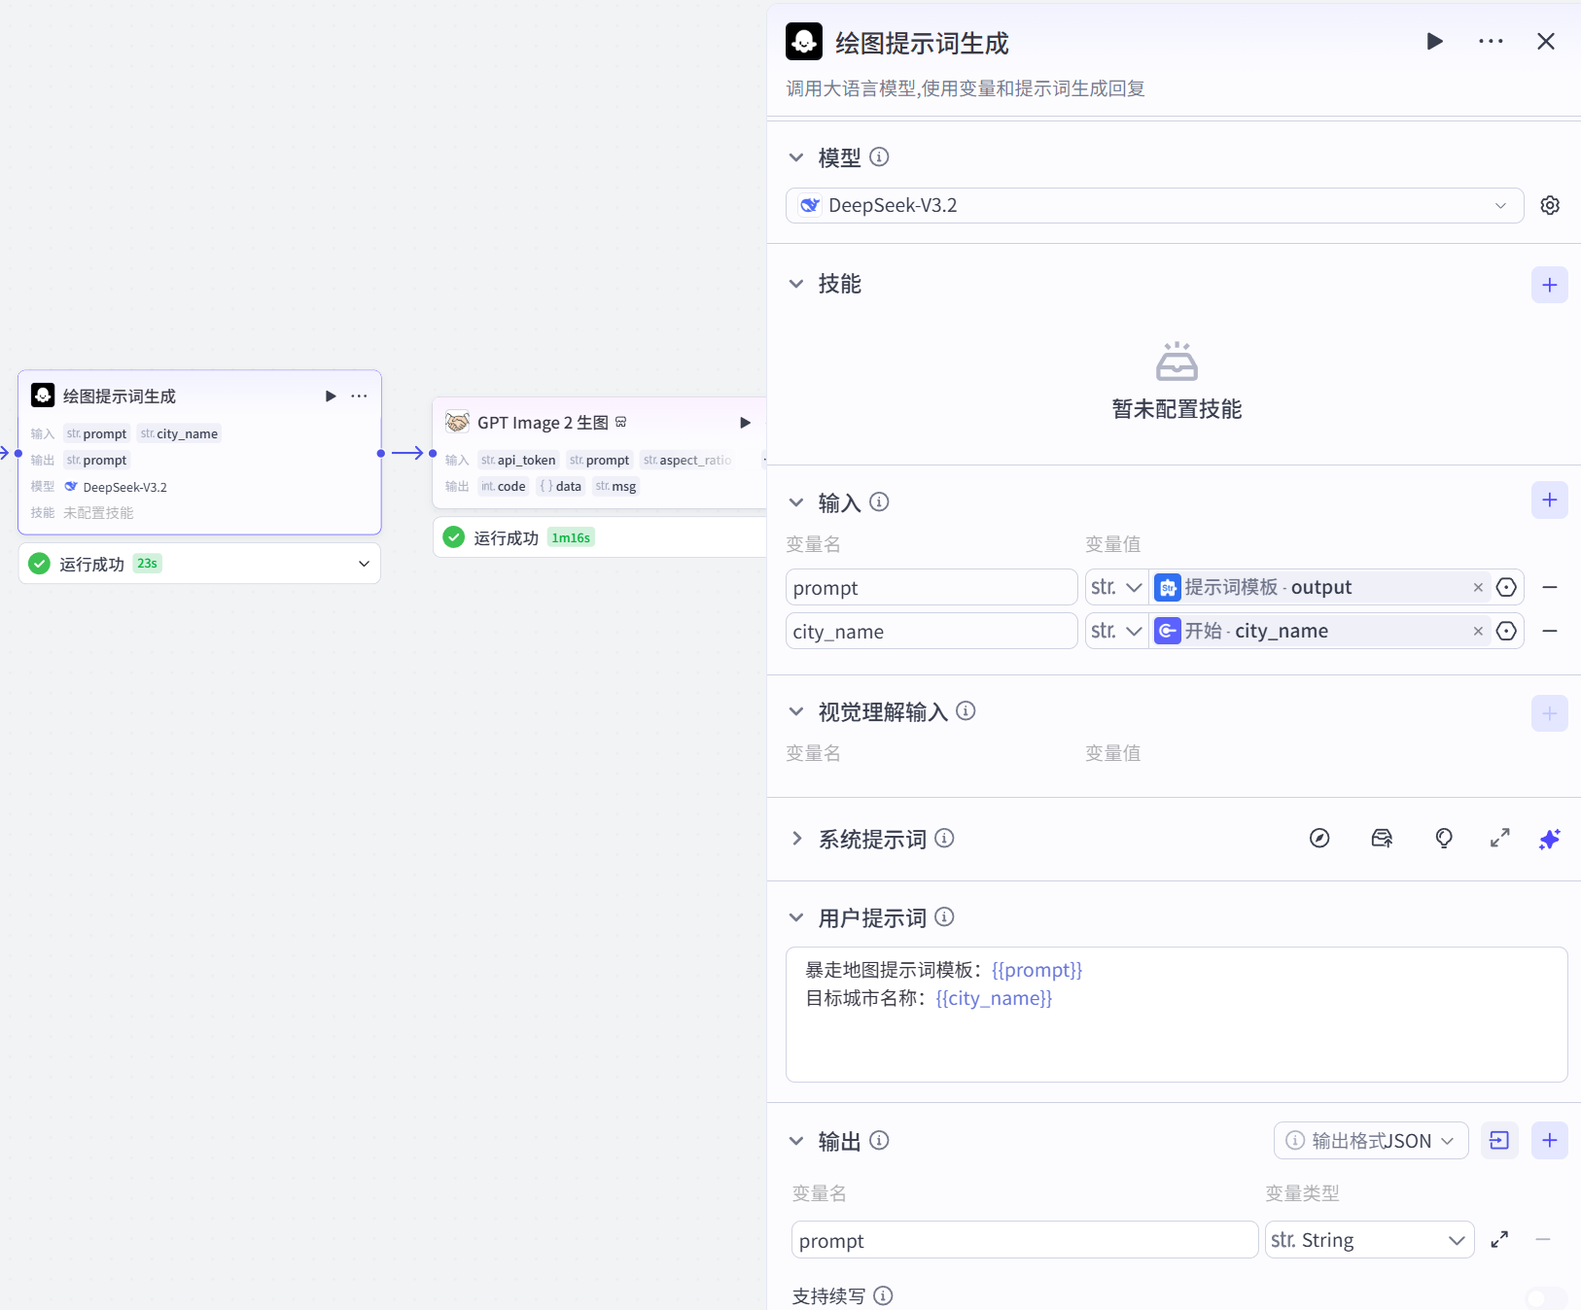Click DeepSeek-V3.2 label on the canvas node

point(124,488)
